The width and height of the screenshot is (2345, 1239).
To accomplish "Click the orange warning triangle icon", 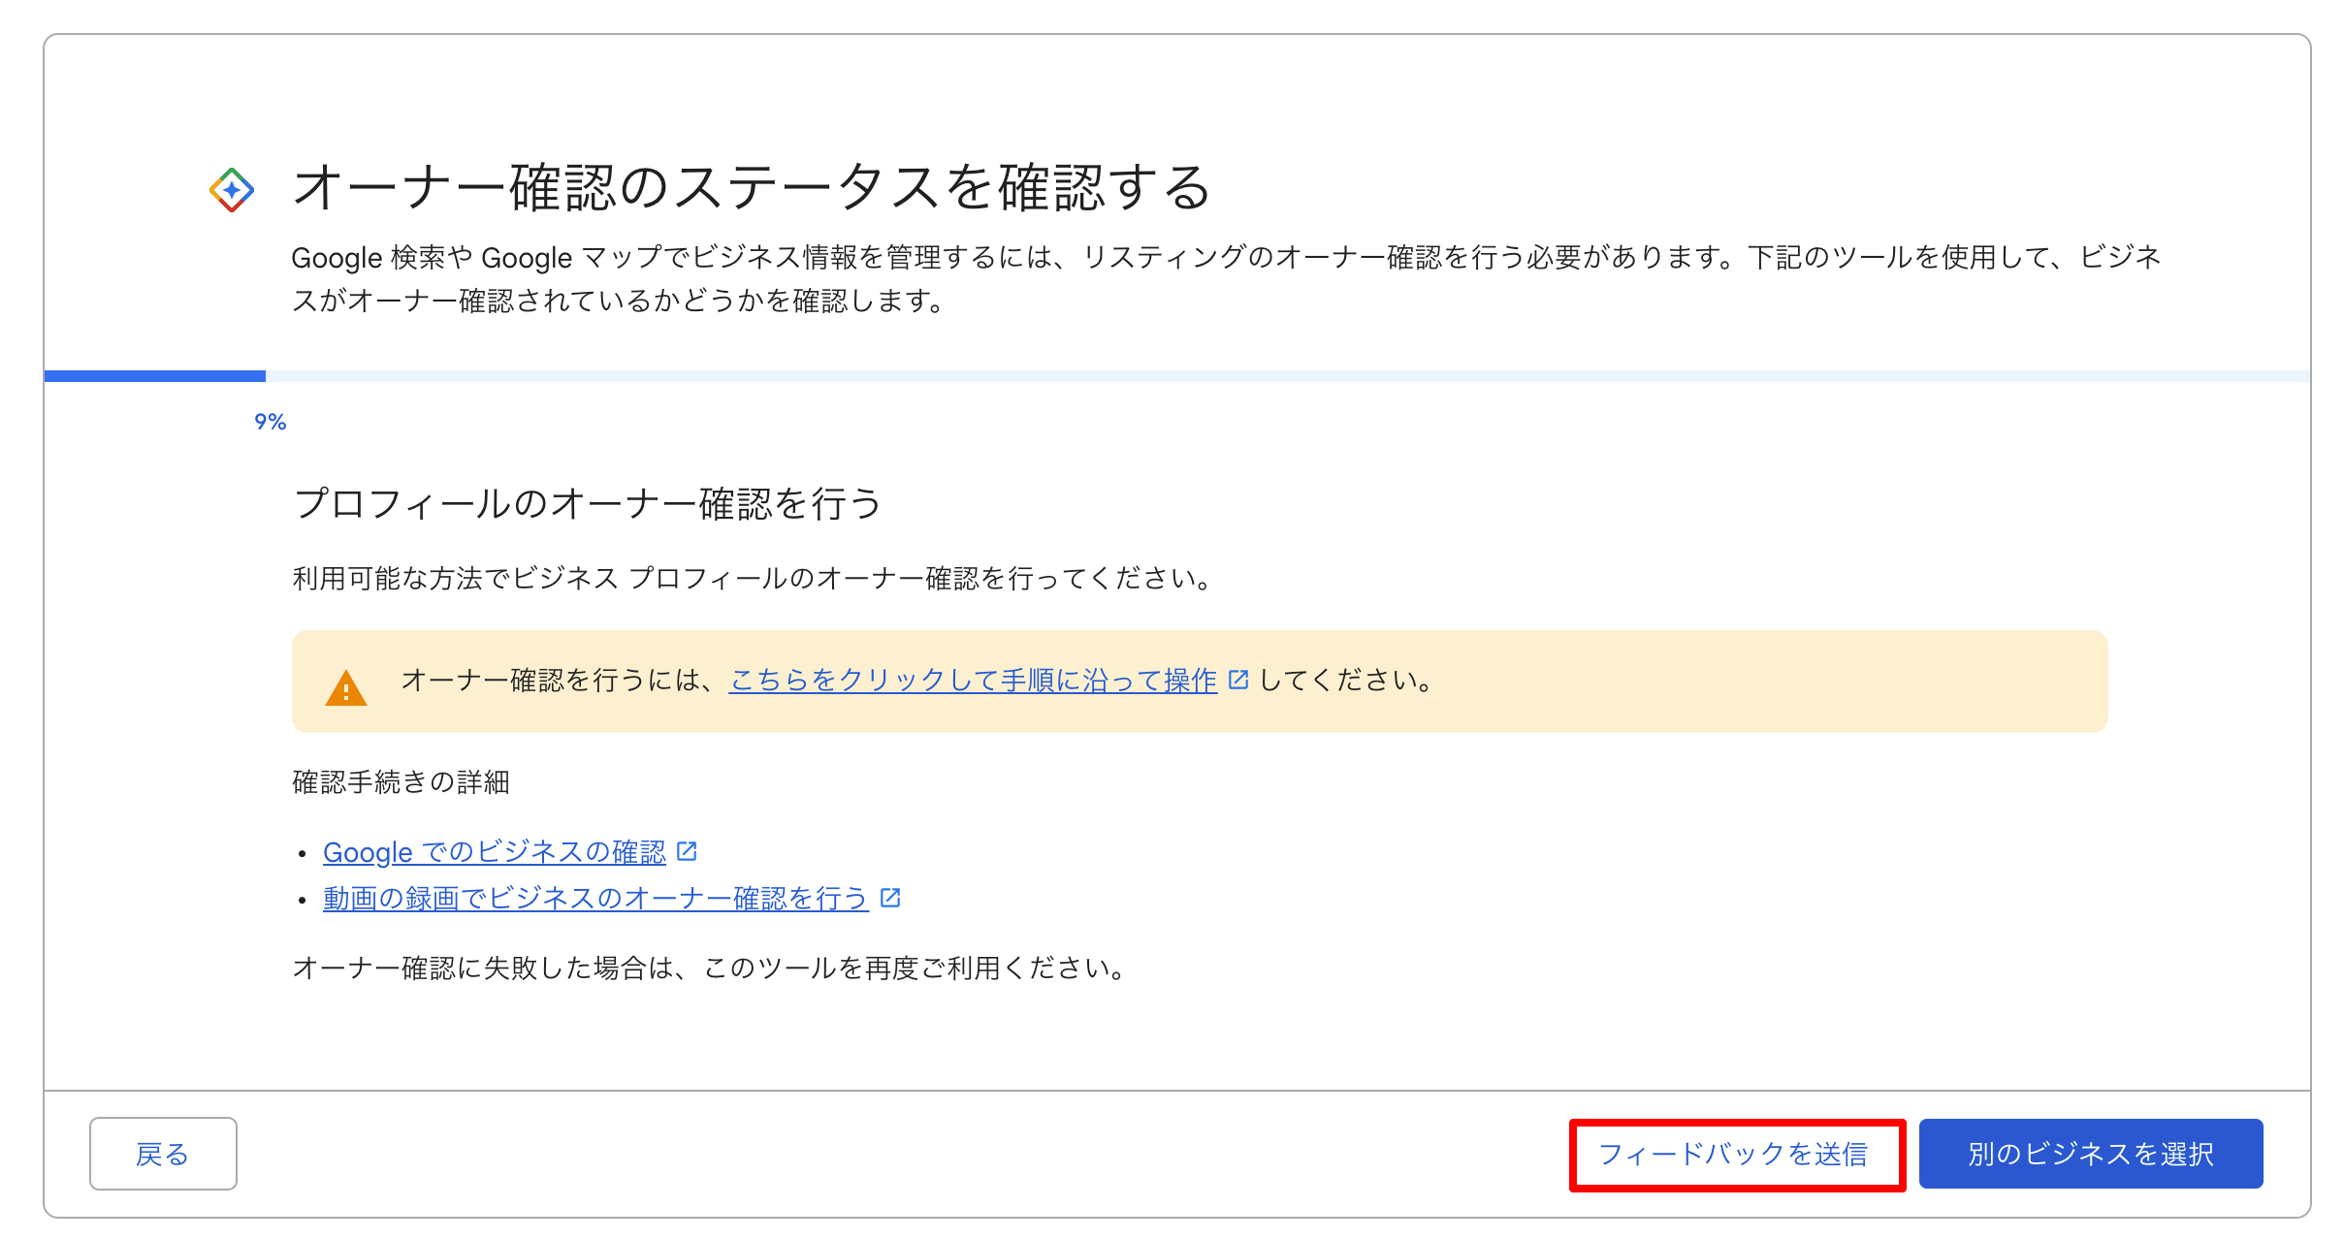I will pyautogui.click(x=346, y=687).
